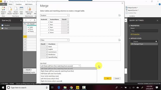Close the Query Settings pane

(157, 20)
